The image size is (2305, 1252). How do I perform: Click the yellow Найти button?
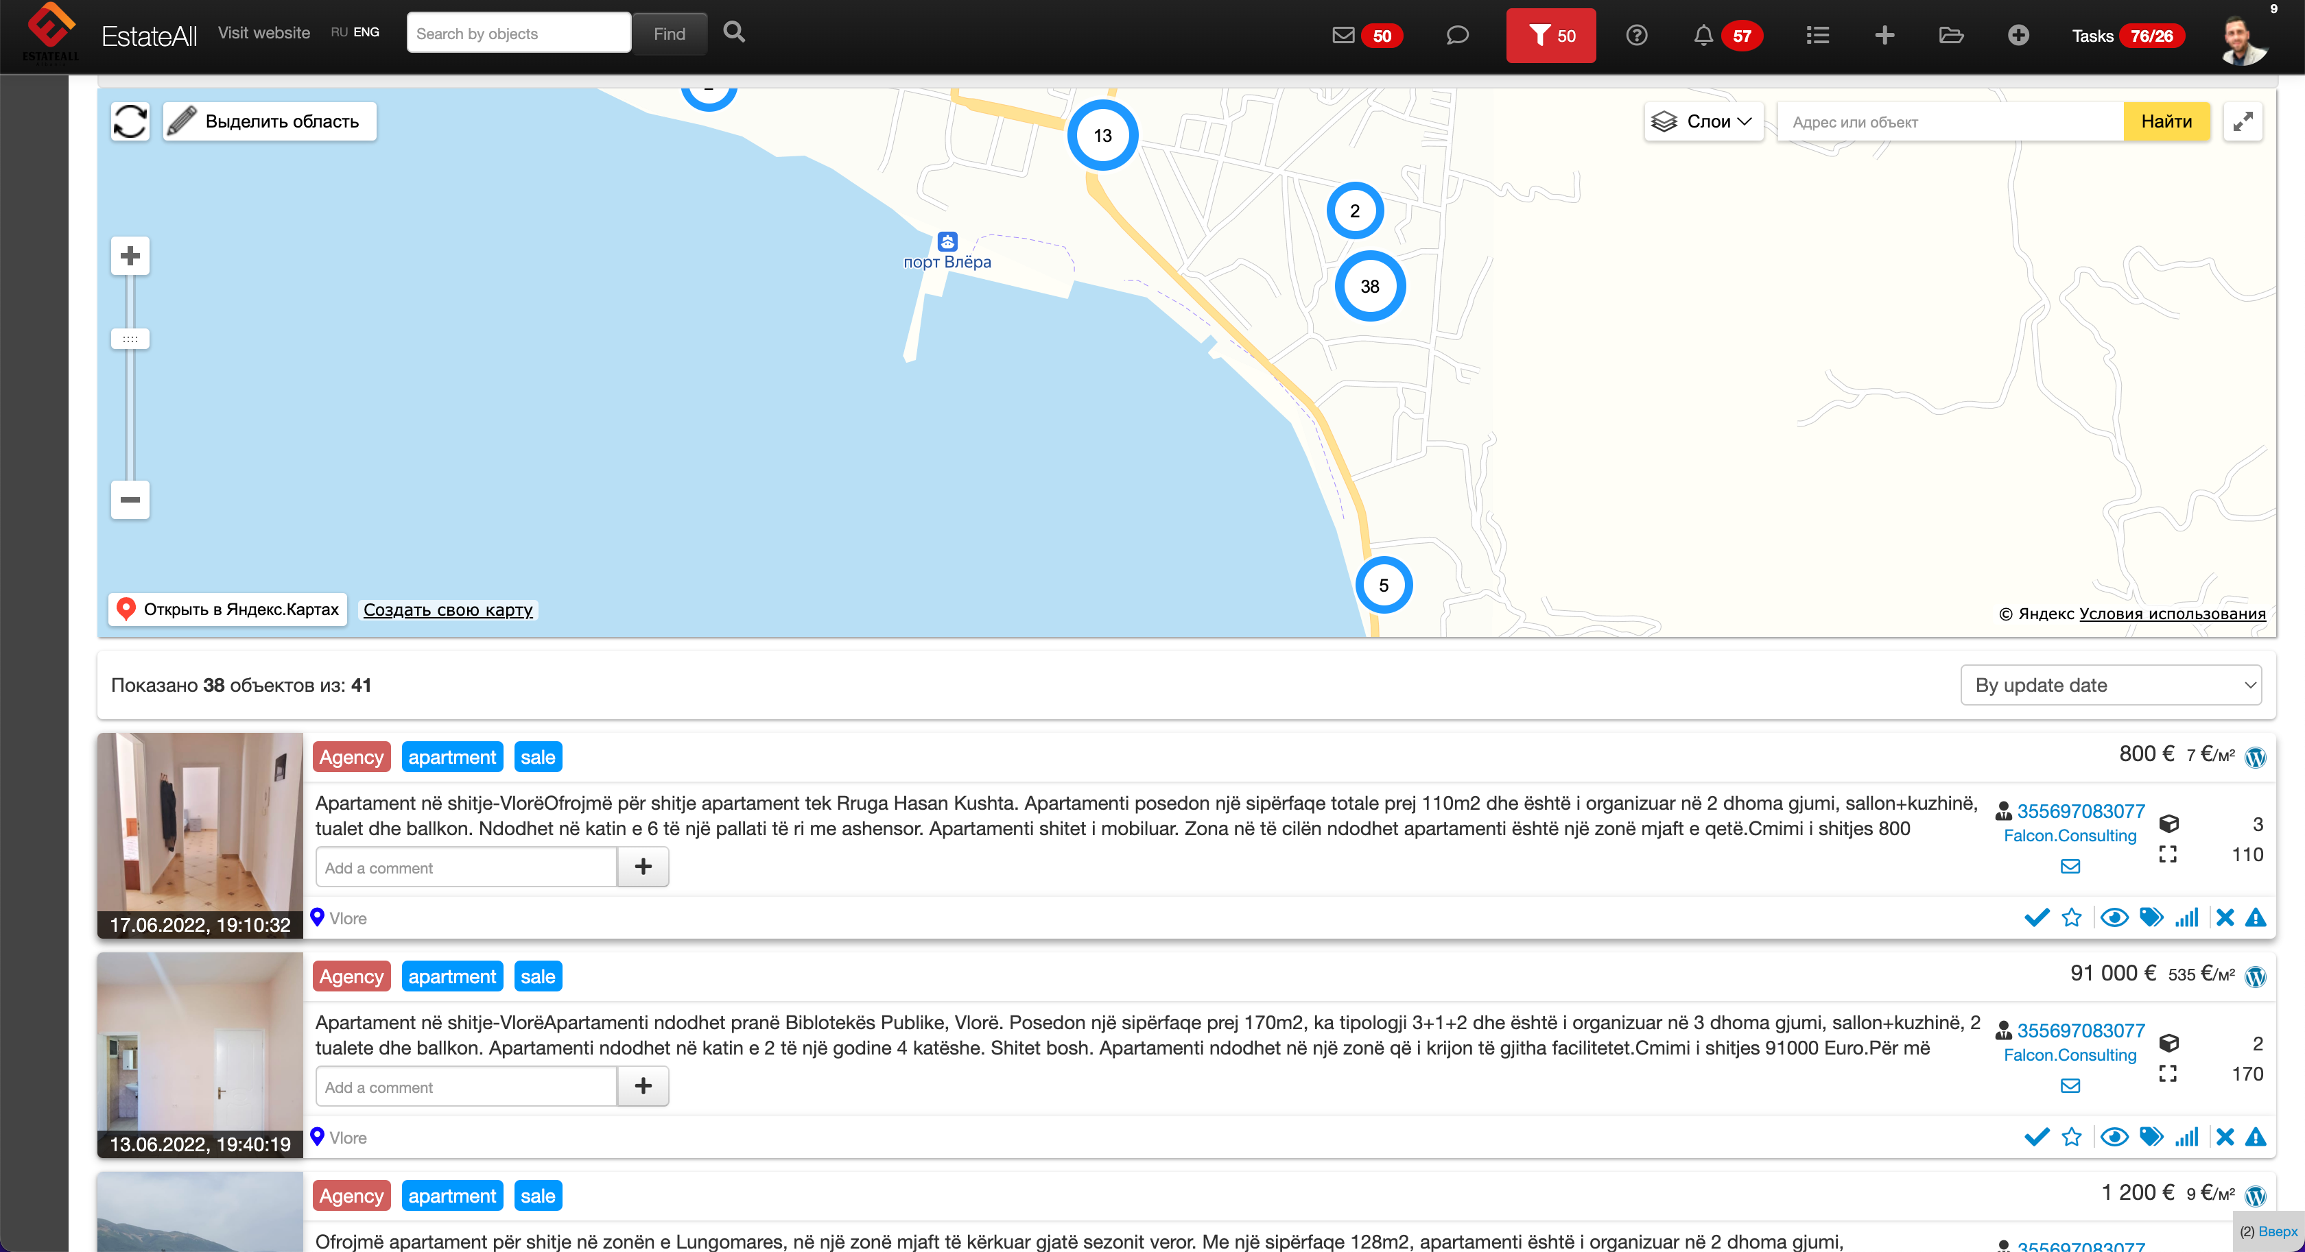tap(2166, 121)
